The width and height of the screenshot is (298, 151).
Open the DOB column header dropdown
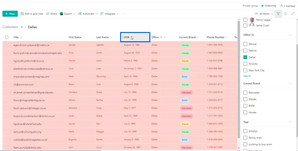tap(131, 37)
